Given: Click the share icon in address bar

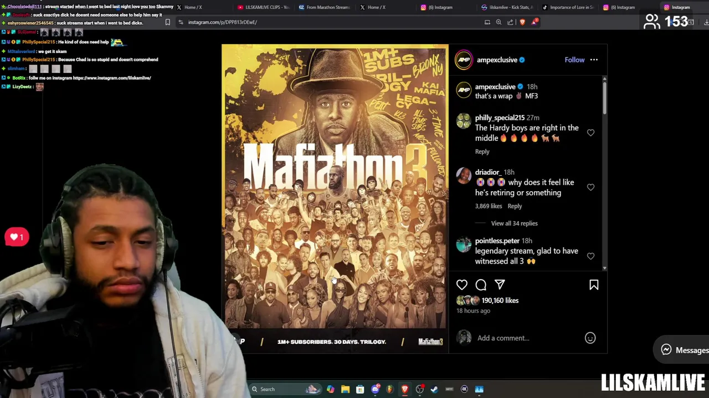Looking at the screenshot, I should [510, 22].
